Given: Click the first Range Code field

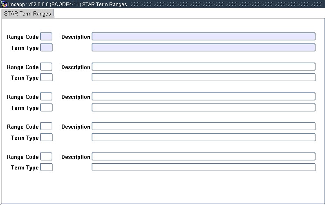Looking at the screenshot, I should [46, 37].
